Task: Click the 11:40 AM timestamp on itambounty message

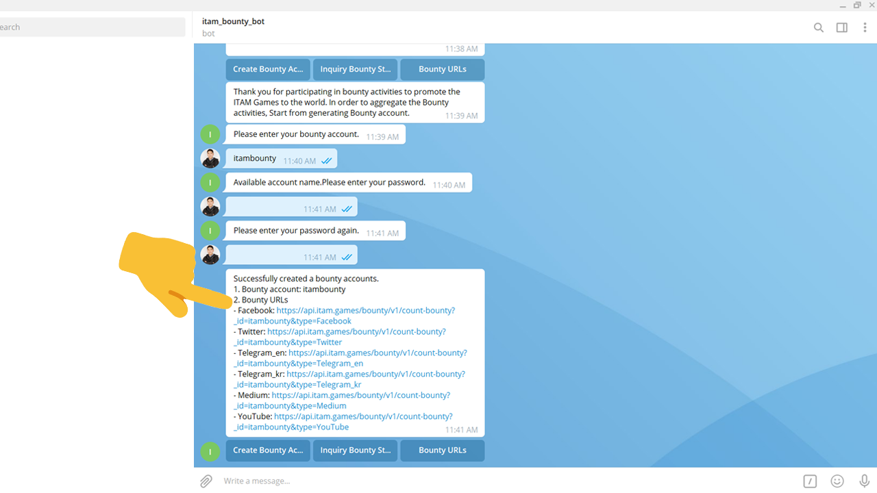Action: pyautogui.click(x=299, y=161)
